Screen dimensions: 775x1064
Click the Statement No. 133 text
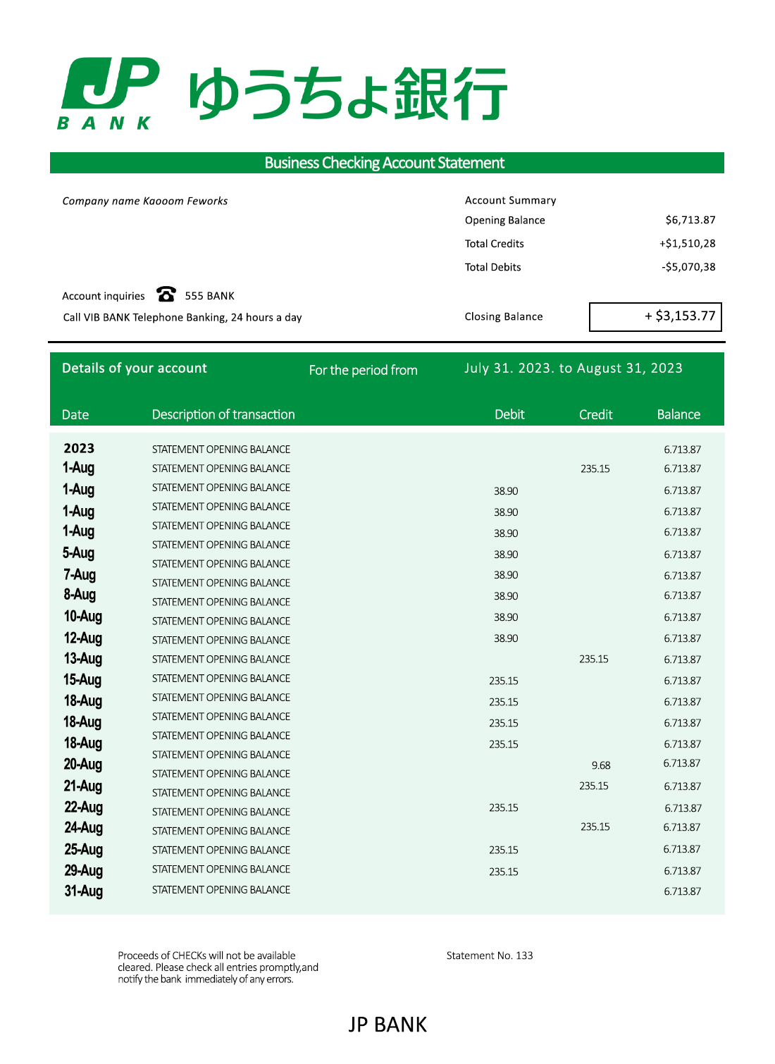click(x=489, y=955)
